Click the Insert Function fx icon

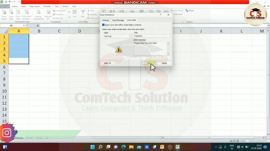[38, 26]
